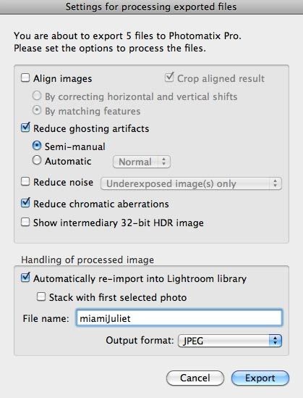
Task: Turn on Reduce noise checkbox
Action: pyautogui.click(x=25, y=181)
